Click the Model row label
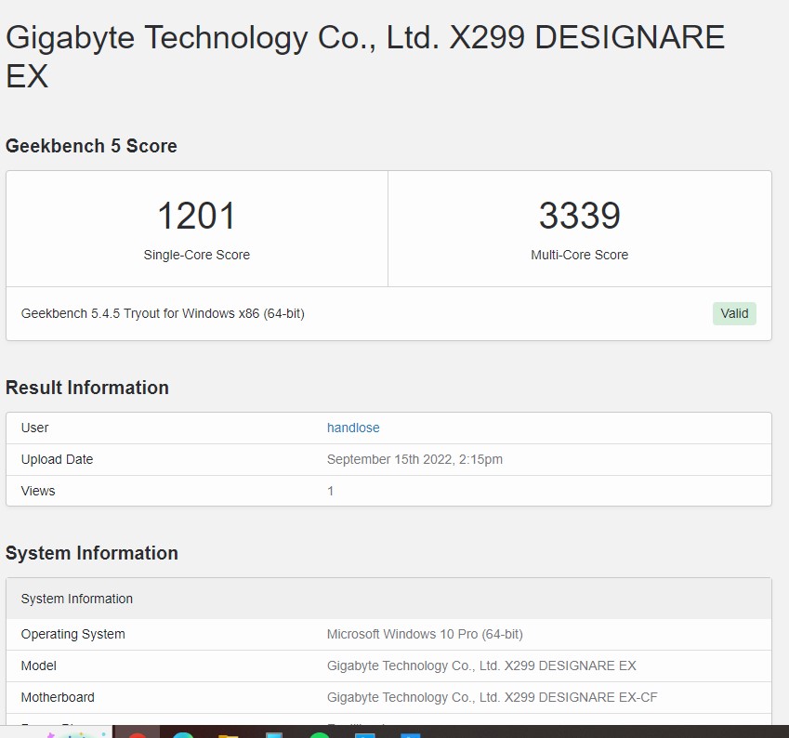Screen dimensions: 789x738 click(x=38, y=666)
